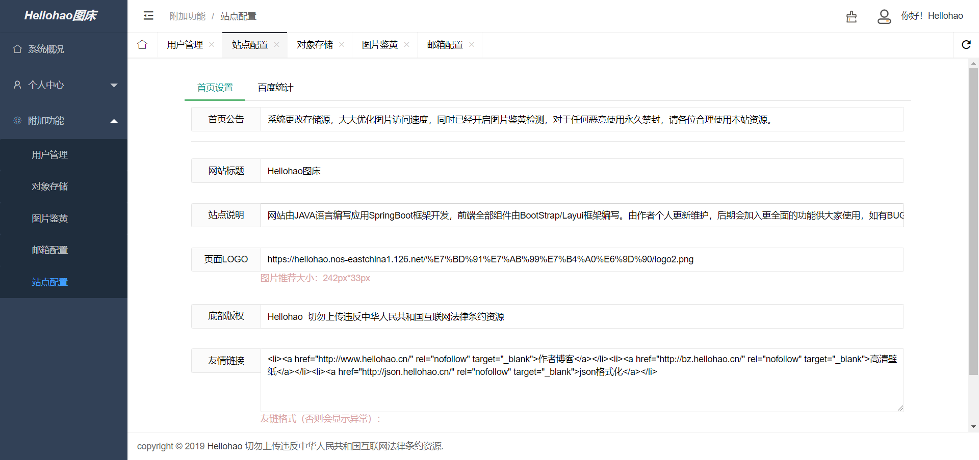This screenshot has height=460, width=979.
Task: Select 站点配置 in the sidebar submenu
Action: [x=49, y=282]
